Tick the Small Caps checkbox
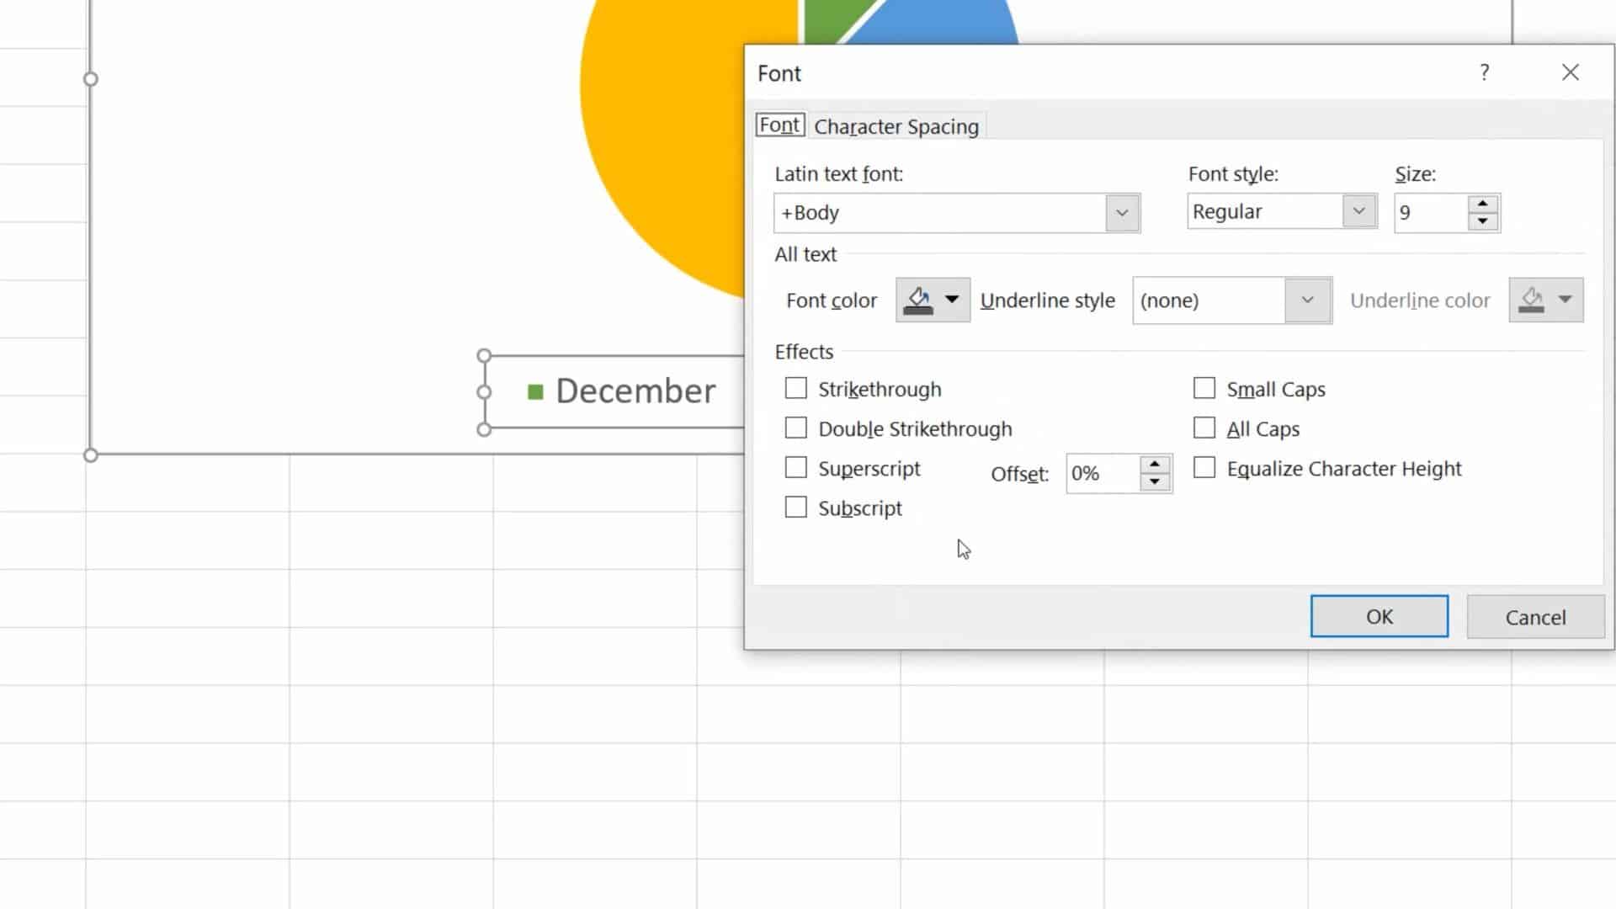Viewport: 1616px width, 909px height. (1204, 388)
